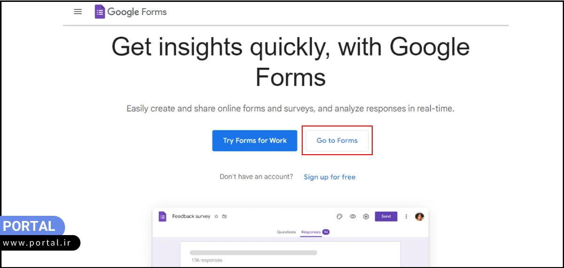Click the move to folder icon
The image size is (564, 268).
225,216
